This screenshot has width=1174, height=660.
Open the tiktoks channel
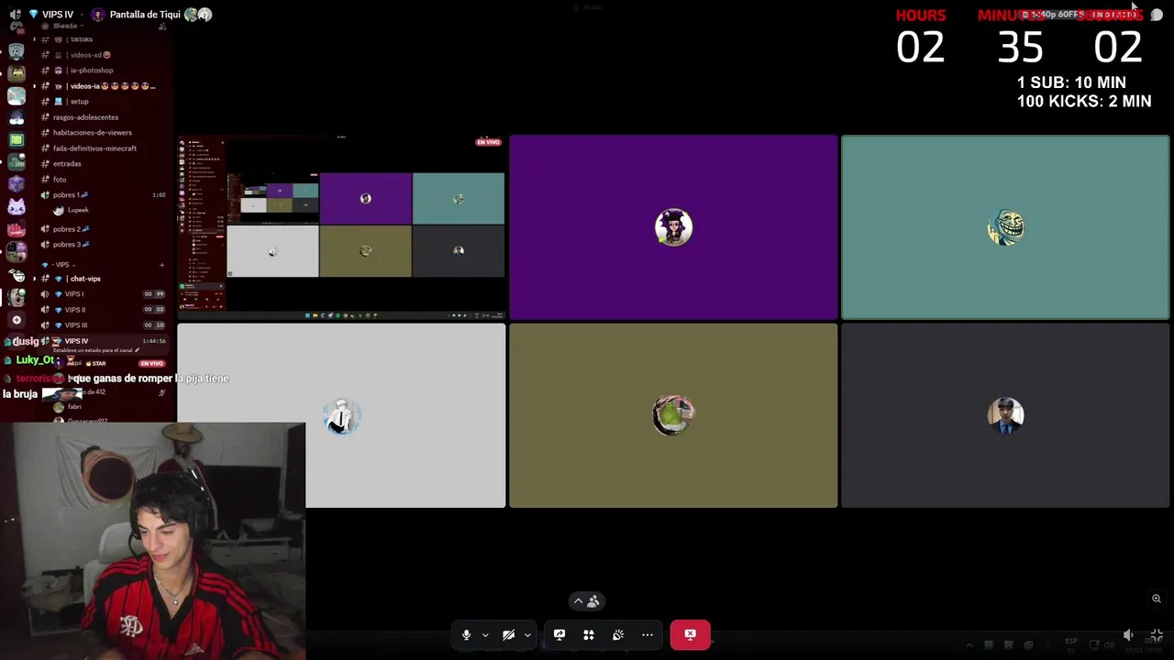[x=103, y=39]
